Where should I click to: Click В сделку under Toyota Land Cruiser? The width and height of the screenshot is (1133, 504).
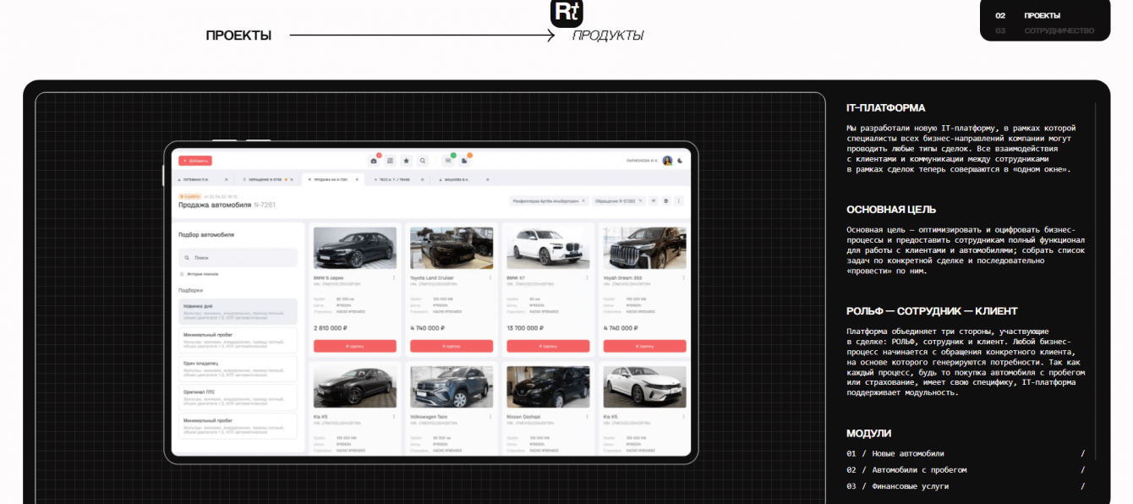[x=452, y=346]
